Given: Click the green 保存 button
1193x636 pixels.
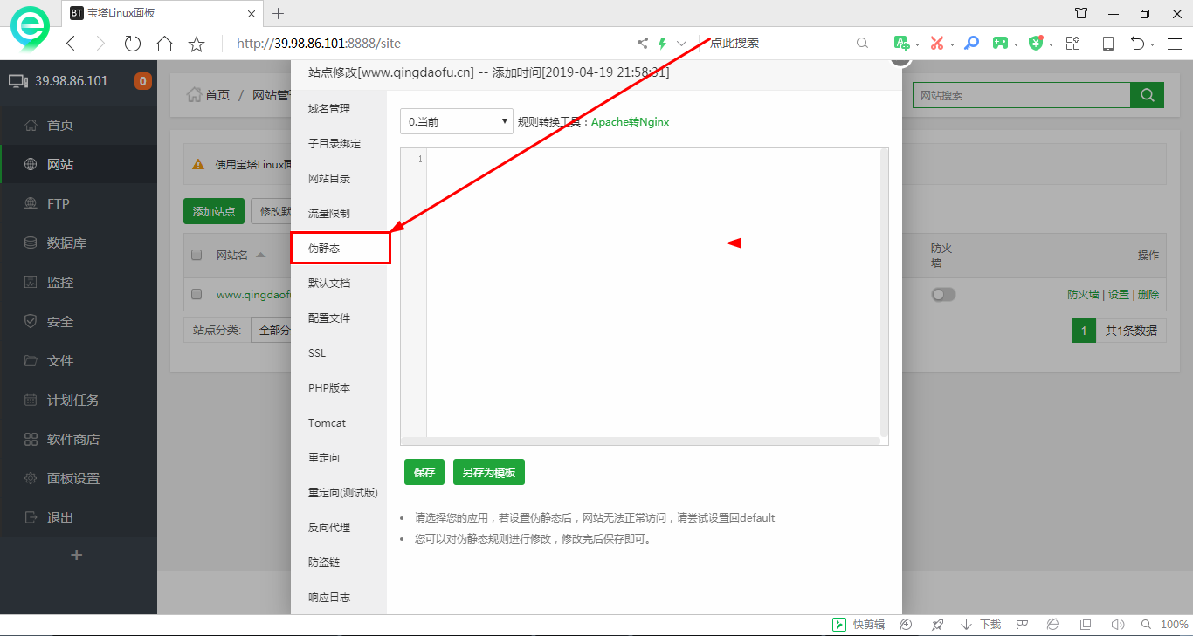Looking at the screenshot, I should (x=424, y=472).
